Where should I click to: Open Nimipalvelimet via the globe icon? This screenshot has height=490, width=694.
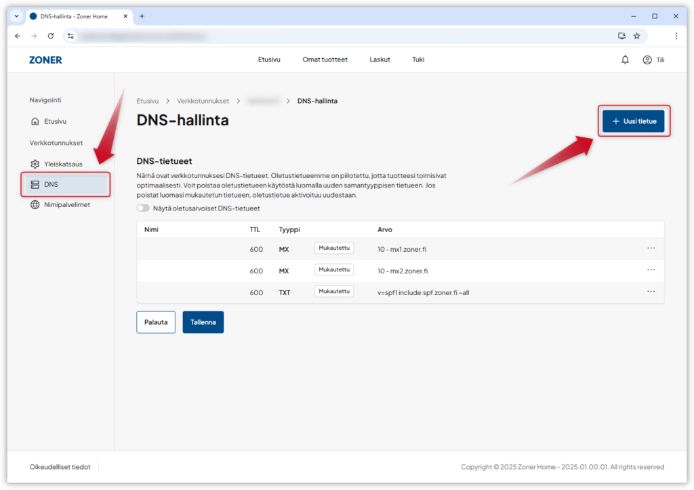coord(35,204)
